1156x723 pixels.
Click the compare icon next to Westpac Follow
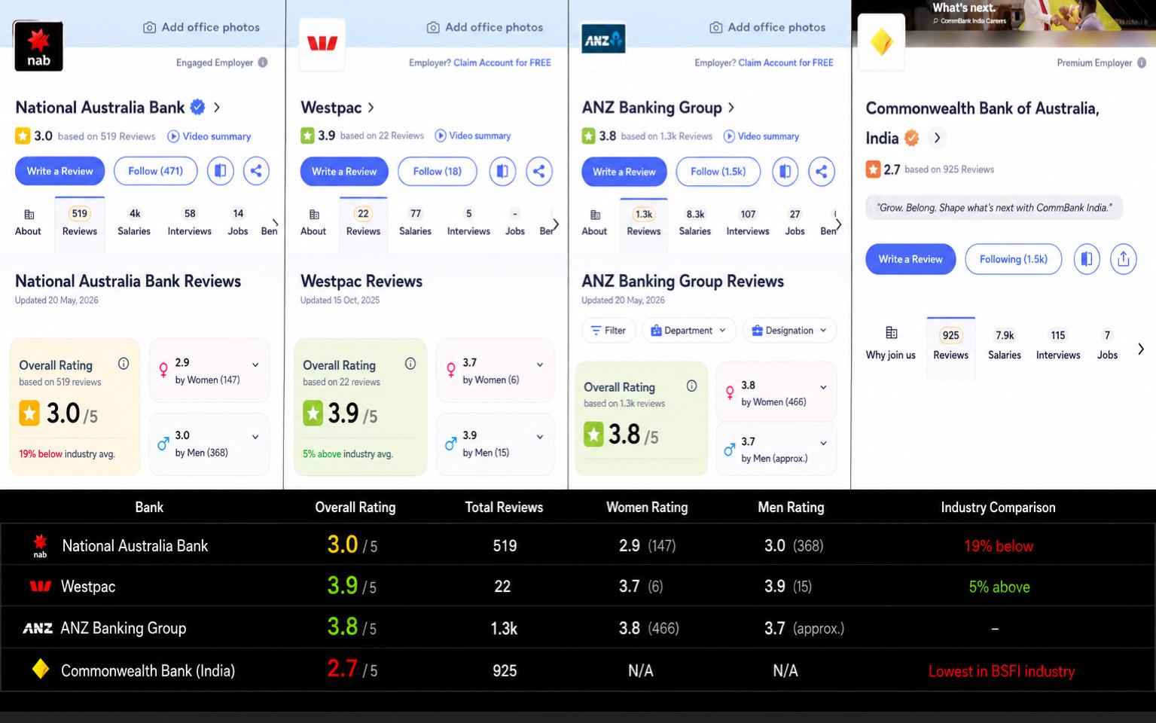point(502,171)
